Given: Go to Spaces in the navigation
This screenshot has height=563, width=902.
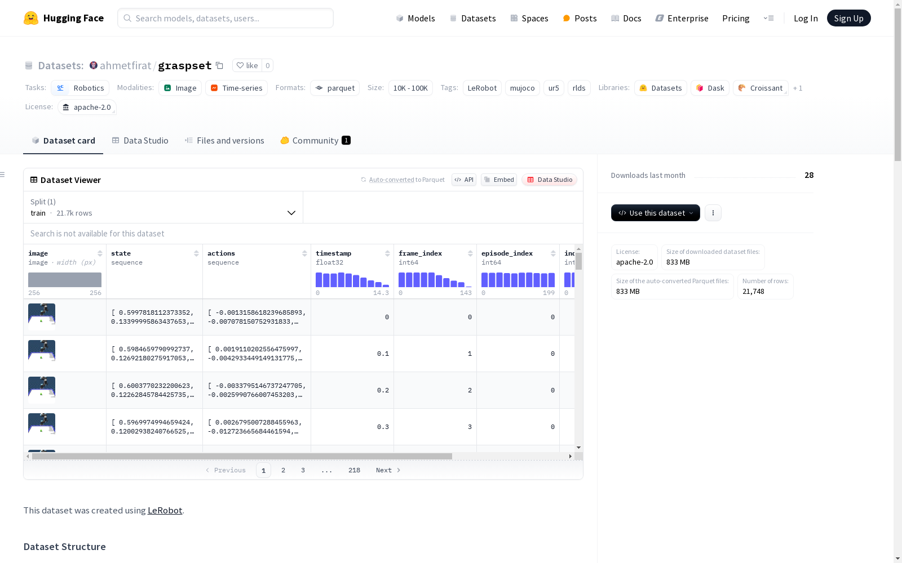Looking at the screenshot, I should (529, 18).
